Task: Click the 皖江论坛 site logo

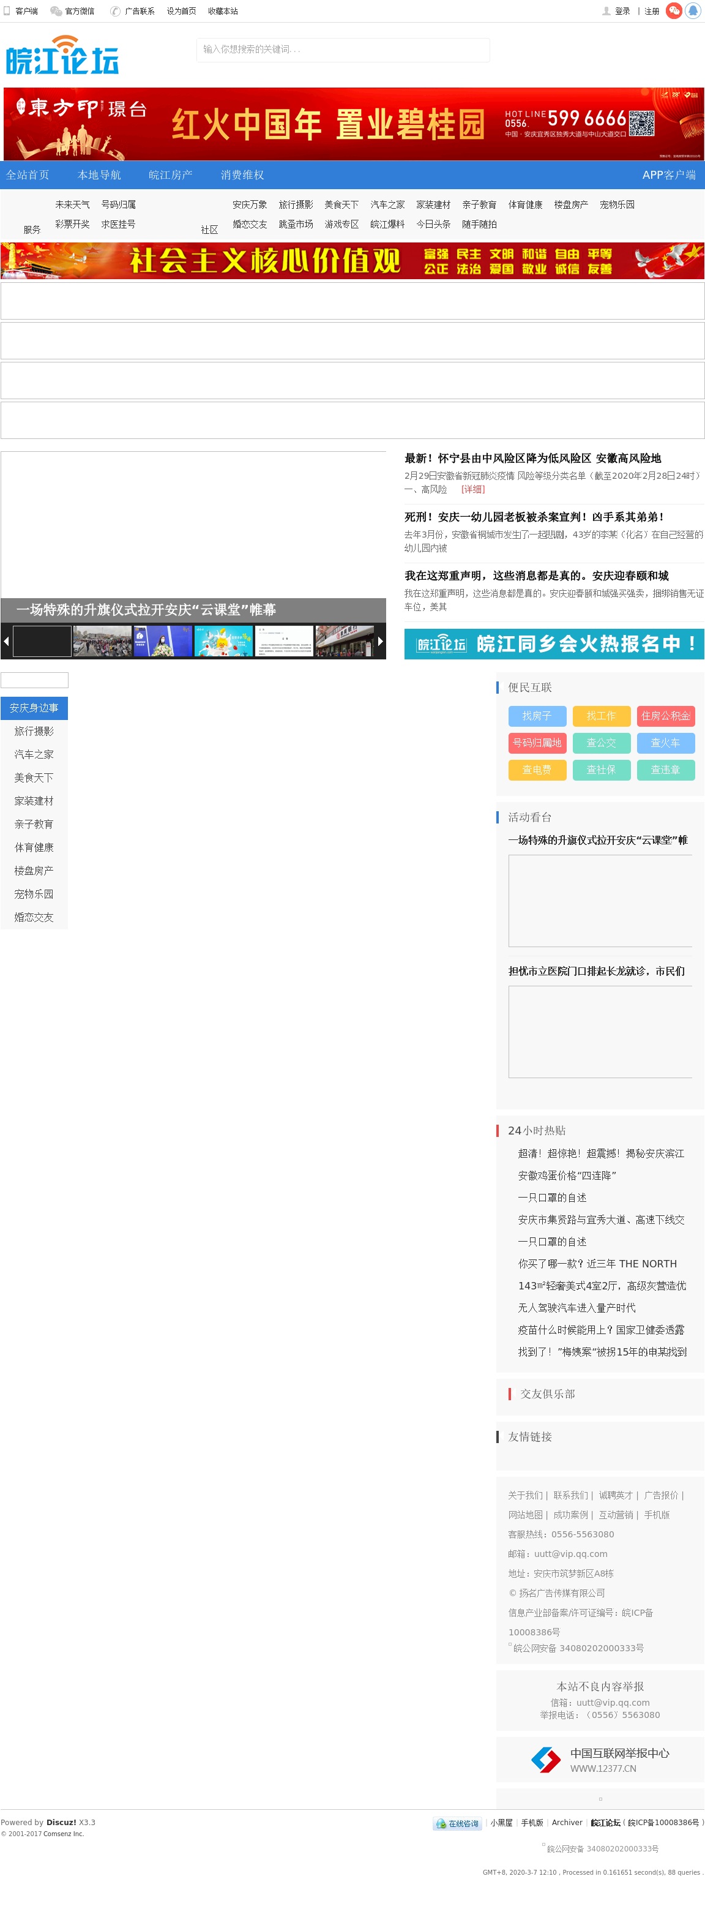Action: pos(62,56)
